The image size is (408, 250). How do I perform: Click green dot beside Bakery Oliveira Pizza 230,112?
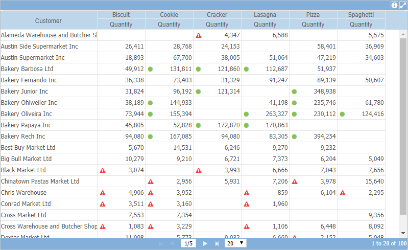[x=294, y=114]
